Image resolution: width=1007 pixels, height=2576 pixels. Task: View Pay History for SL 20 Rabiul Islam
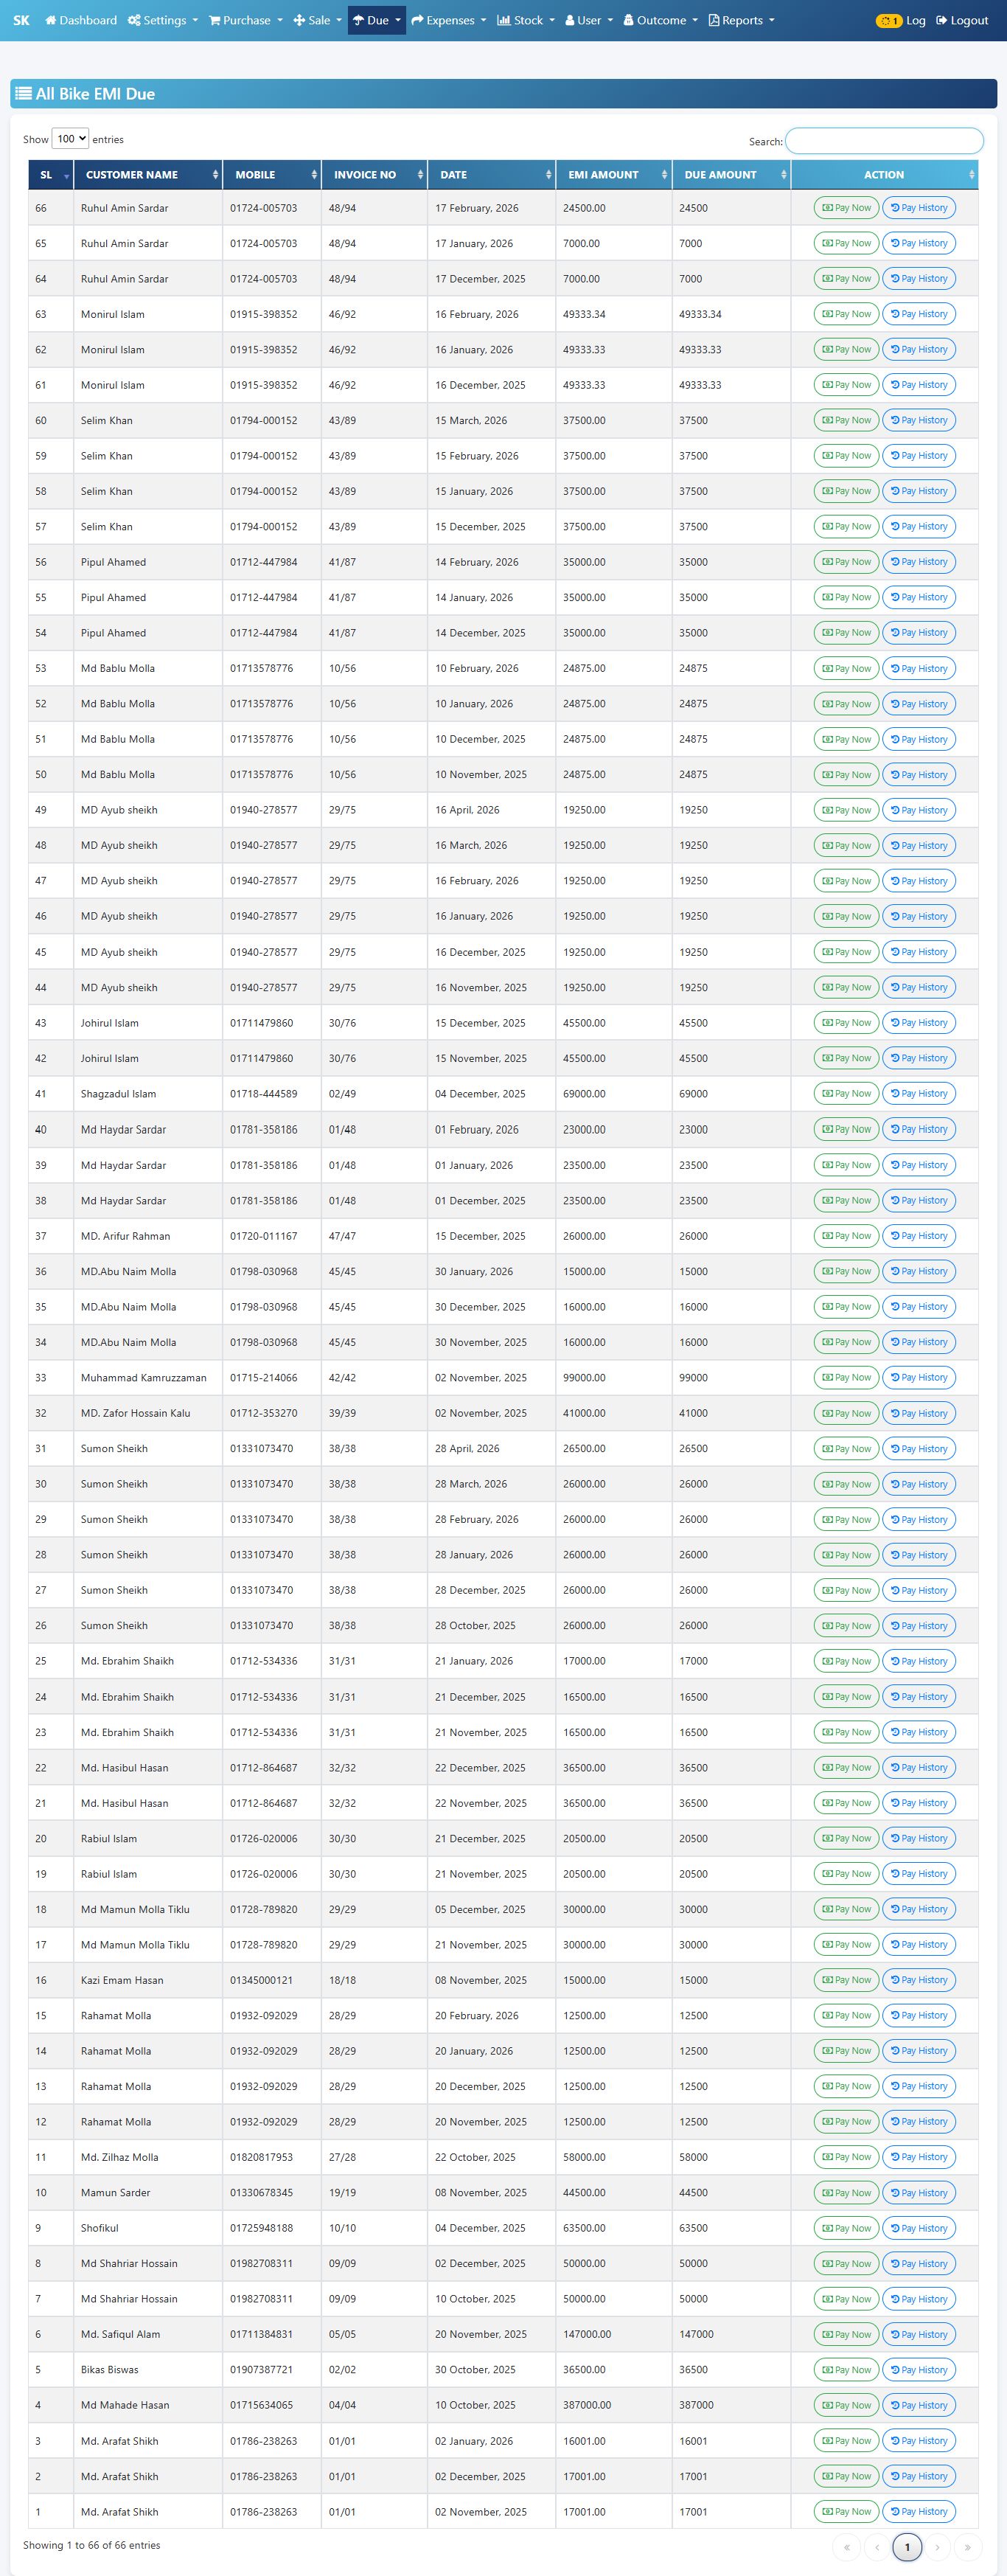coord(919,1839)
